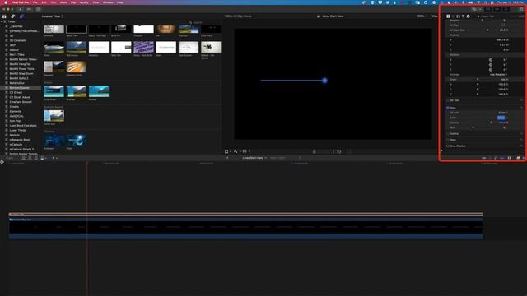527x296 pixels.
Task: Open the File menu
Action: pyautogui.click(x=35, y=2)
